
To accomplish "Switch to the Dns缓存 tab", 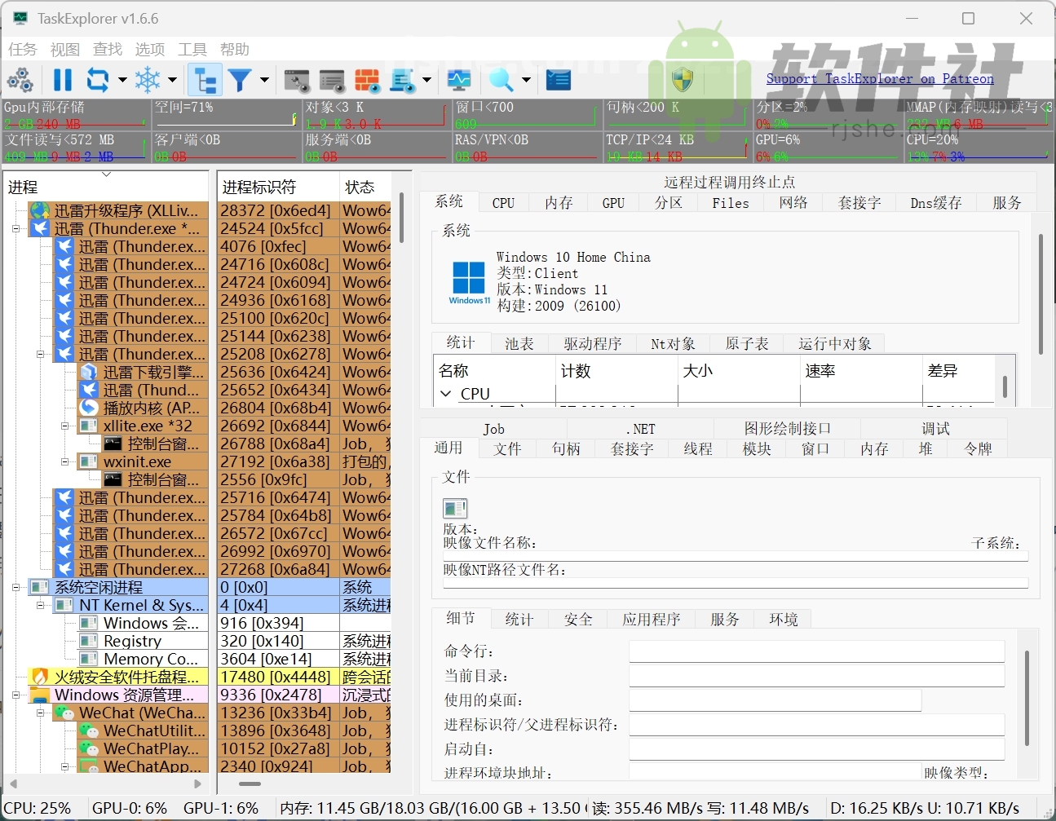I will click(x=935, y=202).
